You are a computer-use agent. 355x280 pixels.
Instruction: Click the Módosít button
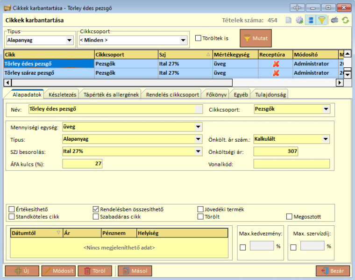pyautogui.click(x=58, y=271)
